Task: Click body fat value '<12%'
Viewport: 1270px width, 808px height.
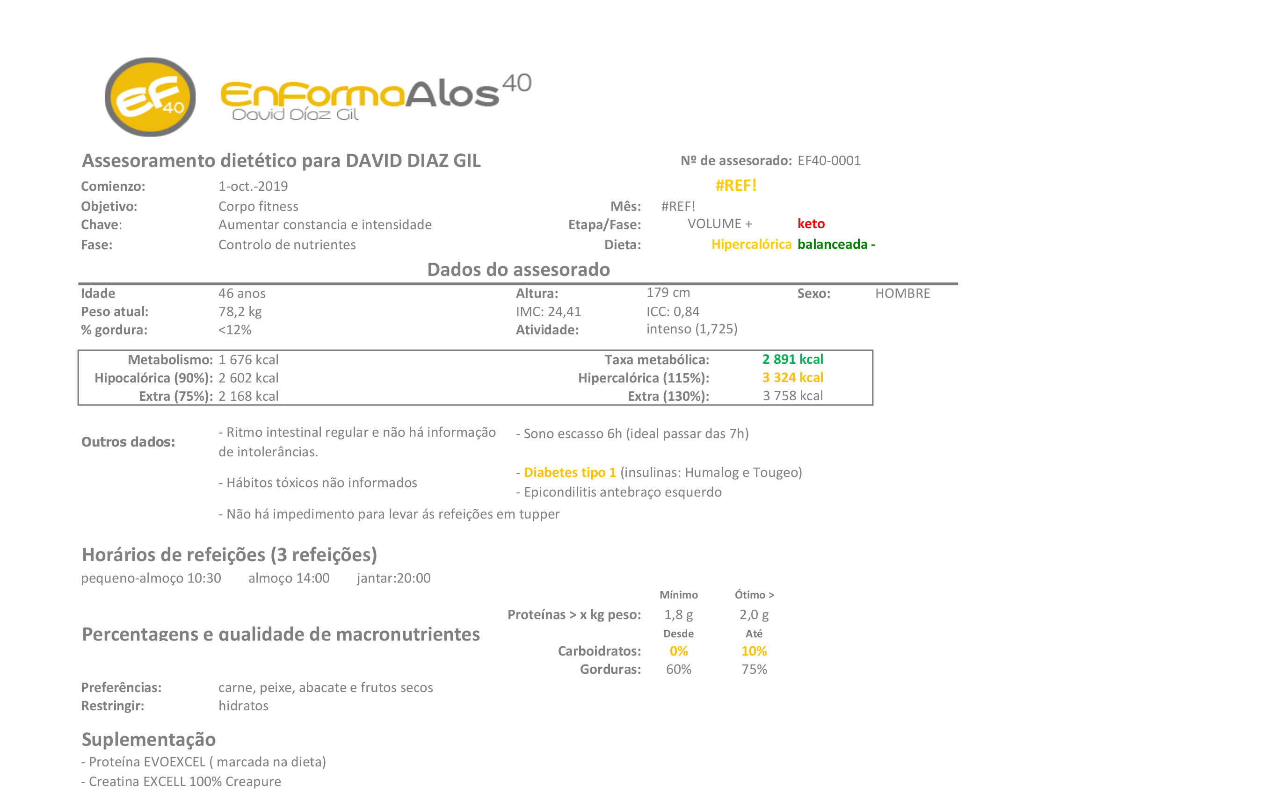Action: tap(235, 330)
